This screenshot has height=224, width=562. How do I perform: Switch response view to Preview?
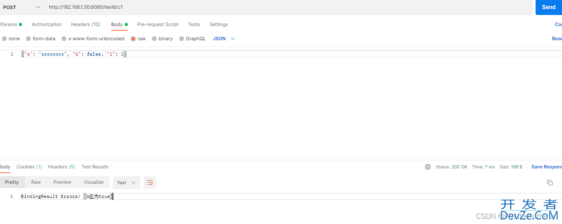coord(62,182)
